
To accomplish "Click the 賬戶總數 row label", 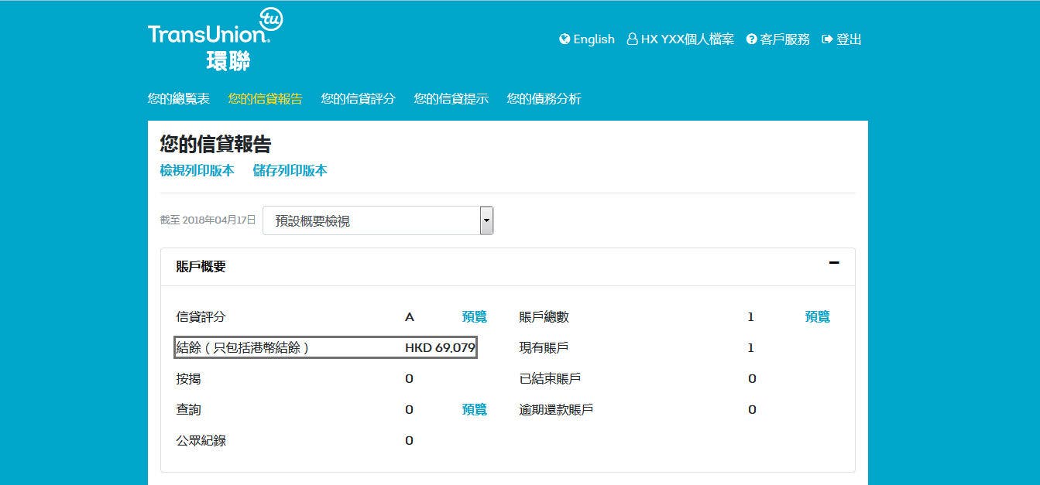I will 544,317.
